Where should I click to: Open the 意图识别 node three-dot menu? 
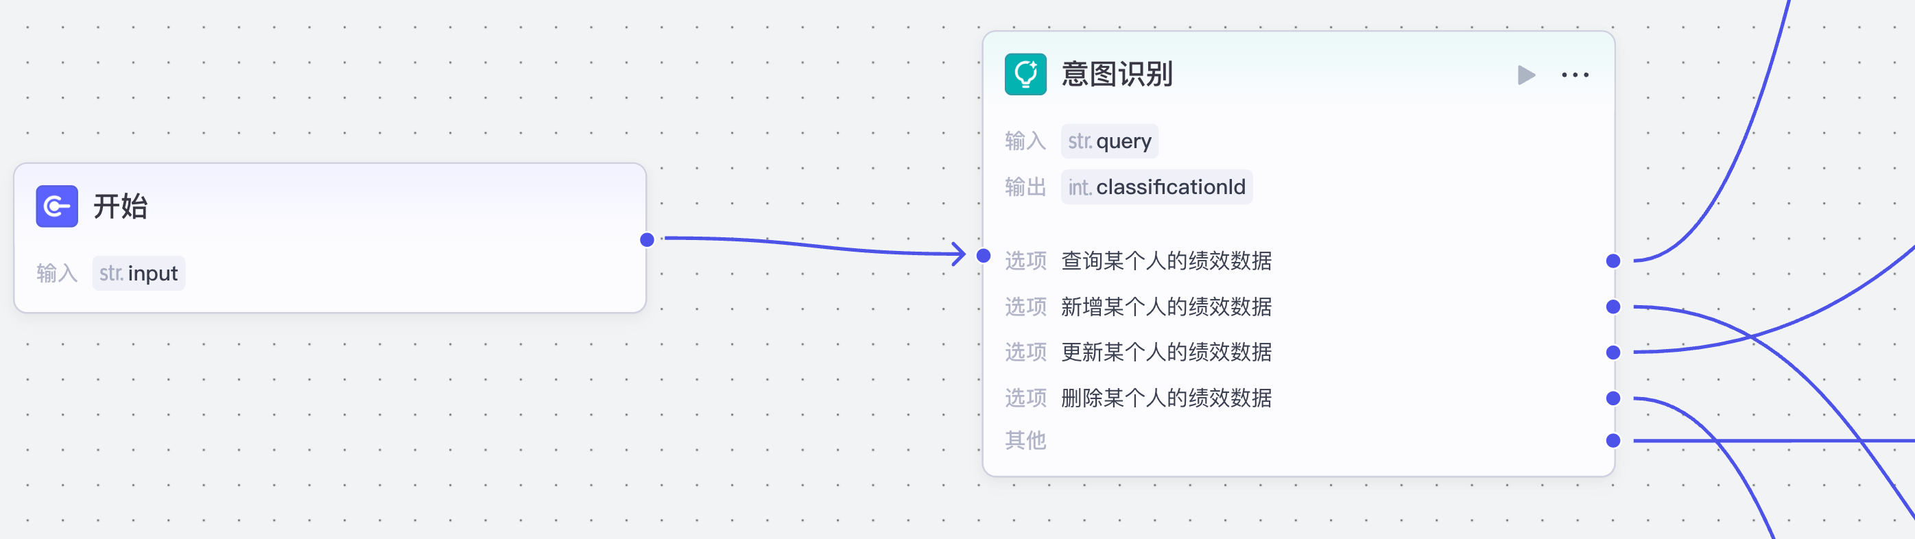click(1575, 75)
